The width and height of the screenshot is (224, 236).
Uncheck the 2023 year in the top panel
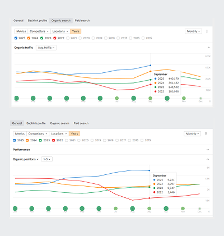click(x=42, y=38)
